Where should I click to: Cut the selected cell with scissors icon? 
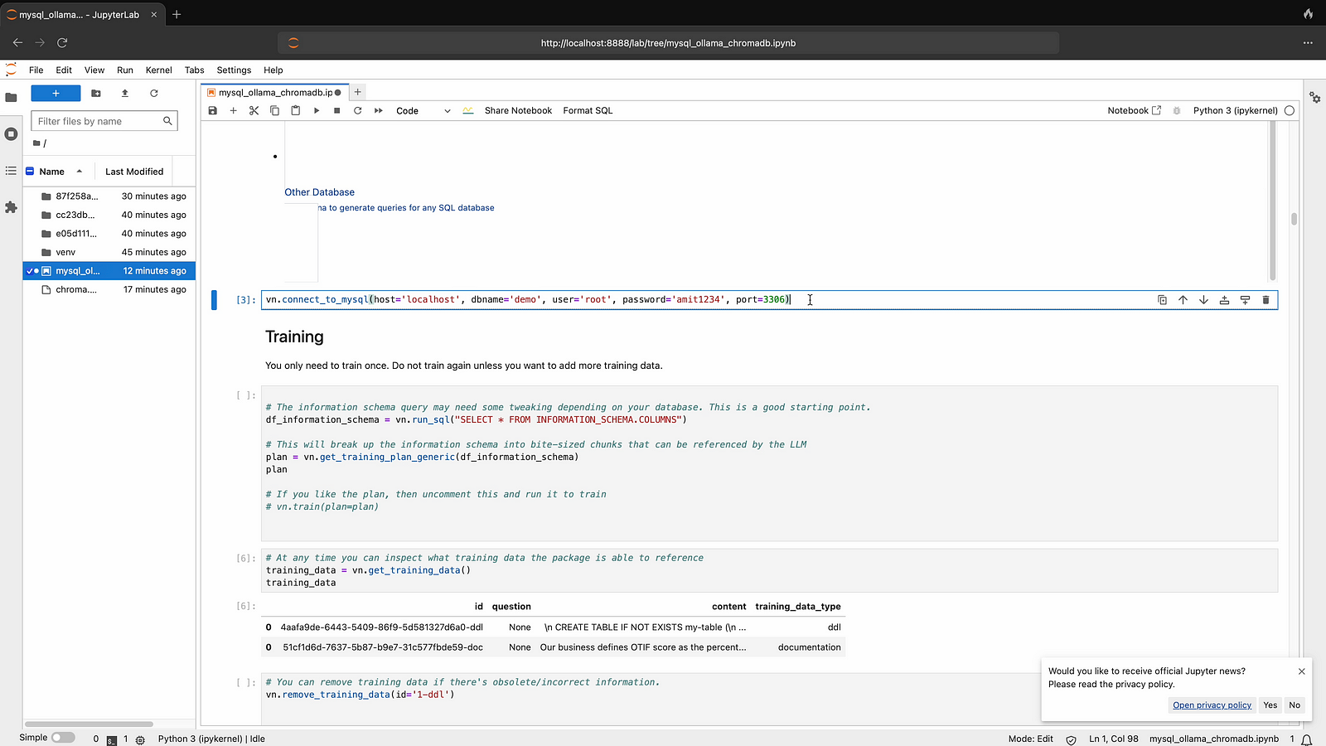point(254,110)
